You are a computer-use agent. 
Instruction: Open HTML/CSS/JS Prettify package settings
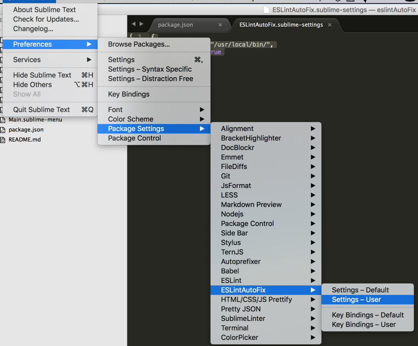point(266,299)
